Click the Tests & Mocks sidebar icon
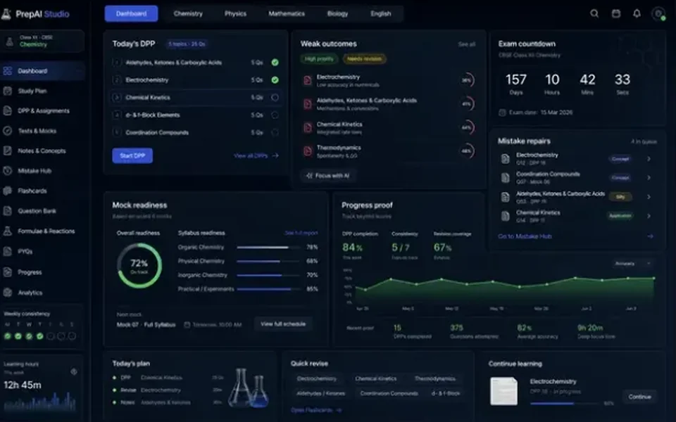The width and height of the screenshot is (676, 422). (x=7, y=131)
